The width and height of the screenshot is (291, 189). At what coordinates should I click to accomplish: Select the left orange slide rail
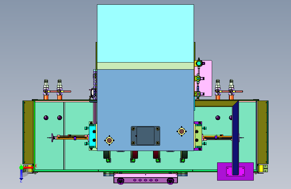click(72, 138)
